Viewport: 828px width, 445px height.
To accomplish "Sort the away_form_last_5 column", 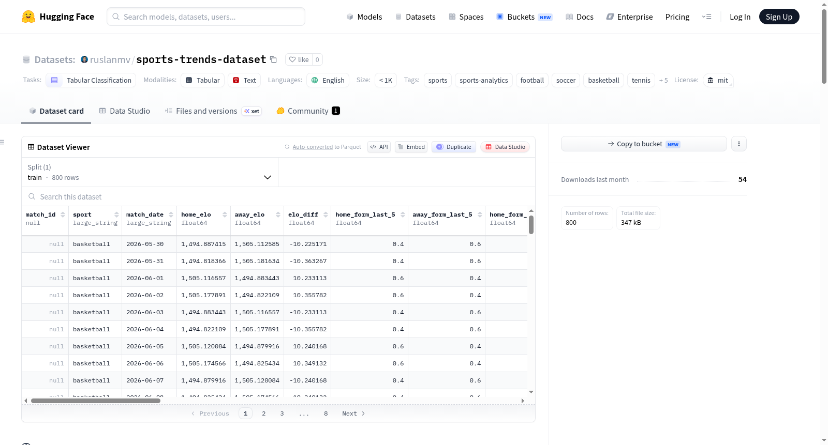I will [480, 214].
